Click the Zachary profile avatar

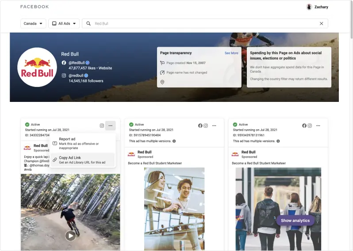(309, 7)
